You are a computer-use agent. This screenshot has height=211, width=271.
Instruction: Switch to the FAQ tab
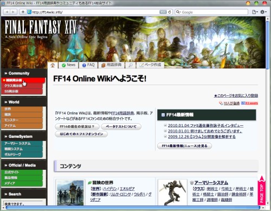(x=88, y=65)
